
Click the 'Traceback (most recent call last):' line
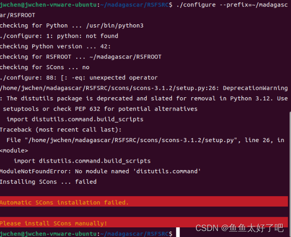[61, 130]
